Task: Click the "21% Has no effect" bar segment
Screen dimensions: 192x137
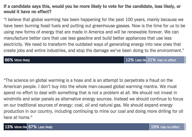Action: pos(166,60)
